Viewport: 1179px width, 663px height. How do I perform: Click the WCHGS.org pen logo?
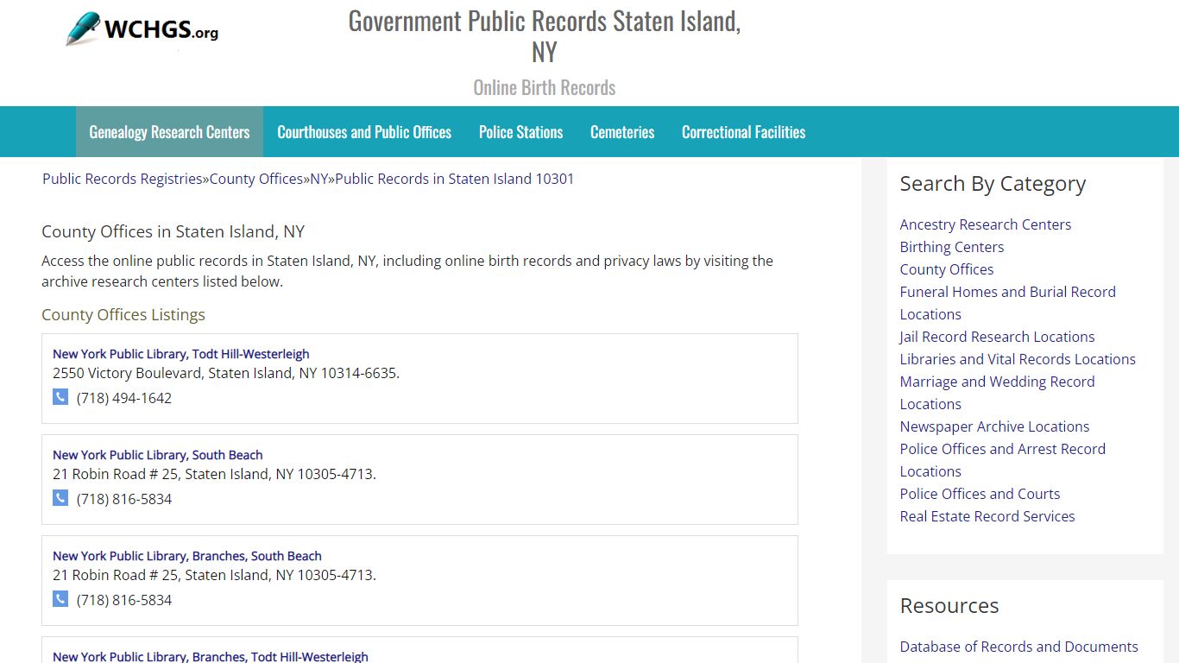[142, 29]
